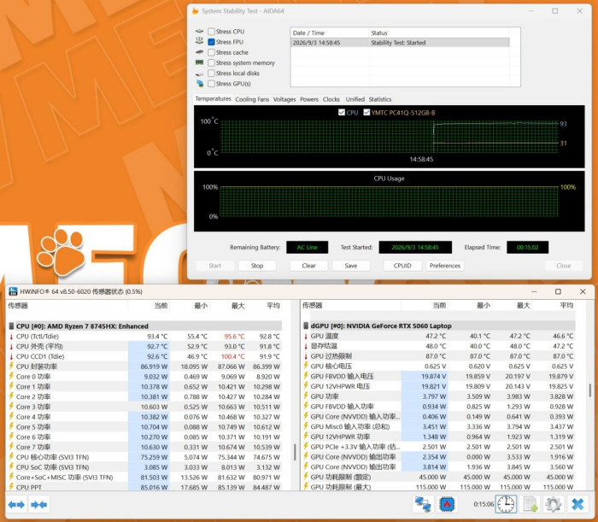Screen dimensions: 598x522
Task: Click the Date / Time column header
Action: click(x=330, y=32)
